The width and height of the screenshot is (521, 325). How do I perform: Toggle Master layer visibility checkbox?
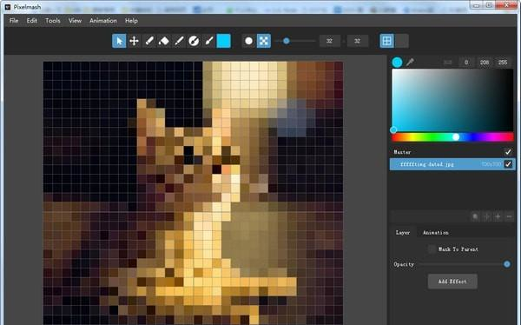click(508, 152)
